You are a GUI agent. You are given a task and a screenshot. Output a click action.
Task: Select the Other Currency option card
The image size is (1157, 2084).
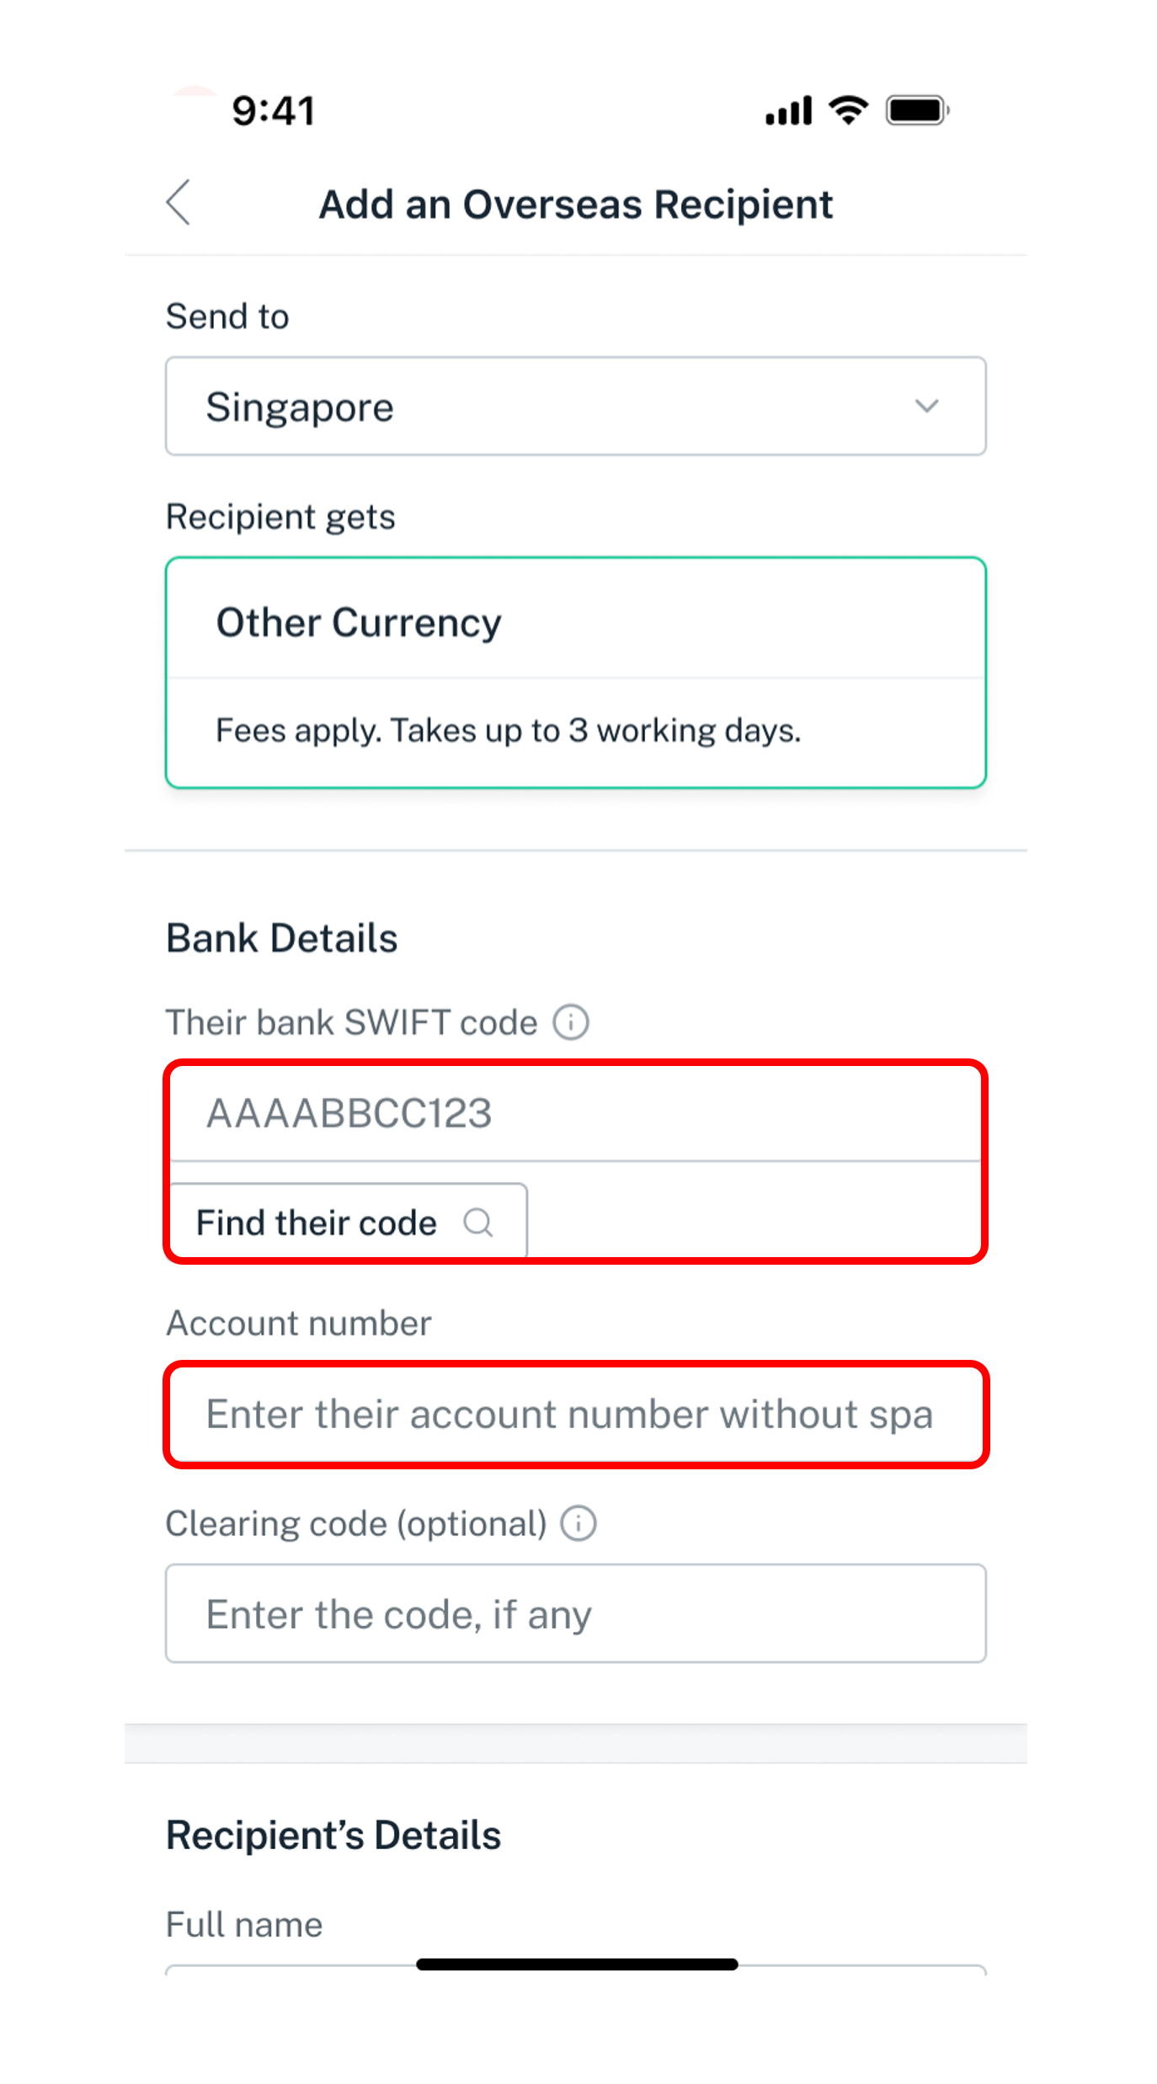click(575, 623)
